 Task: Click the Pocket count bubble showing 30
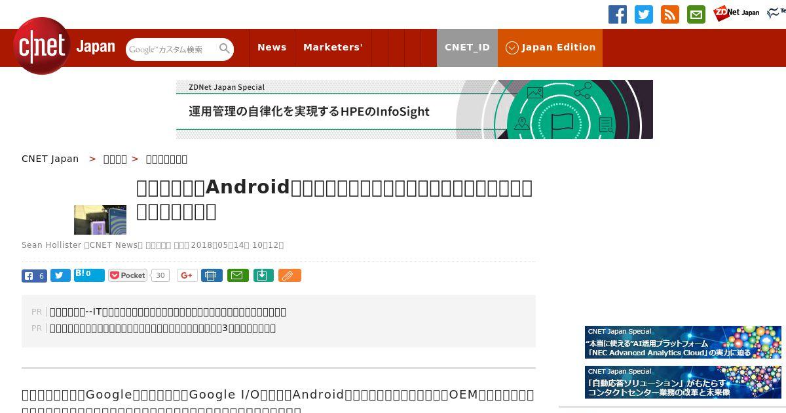[160, 275]
